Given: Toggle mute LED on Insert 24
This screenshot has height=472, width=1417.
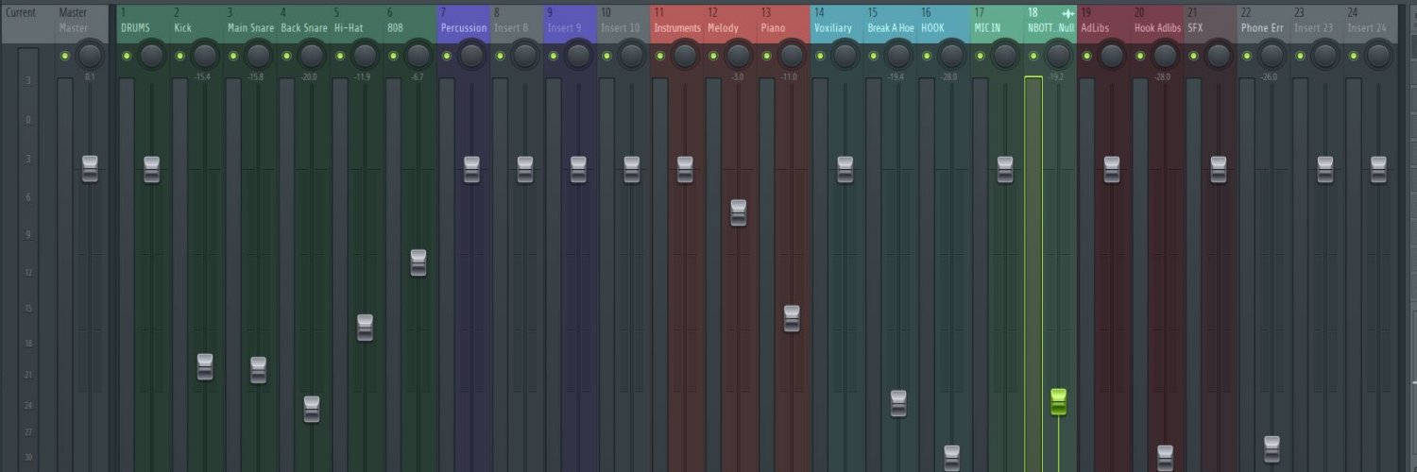Looking at the screenshot, I should click(1354, 56).
